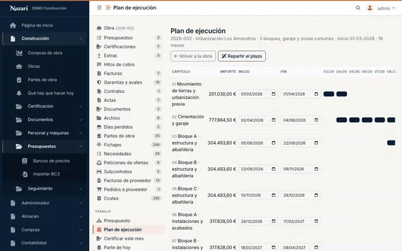Collapse the Construcción section chevron
The width and height of the screenshot is (402, 251).
click(80, 39)
